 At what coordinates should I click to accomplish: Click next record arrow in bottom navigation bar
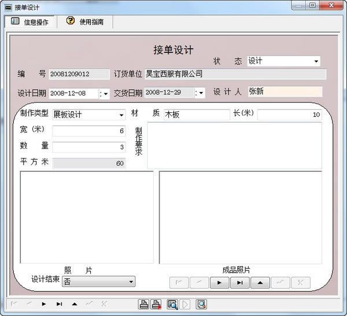click(44, 304)
